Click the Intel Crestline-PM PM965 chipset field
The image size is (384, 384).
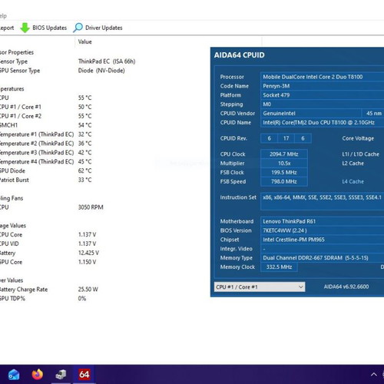point(322,240)
